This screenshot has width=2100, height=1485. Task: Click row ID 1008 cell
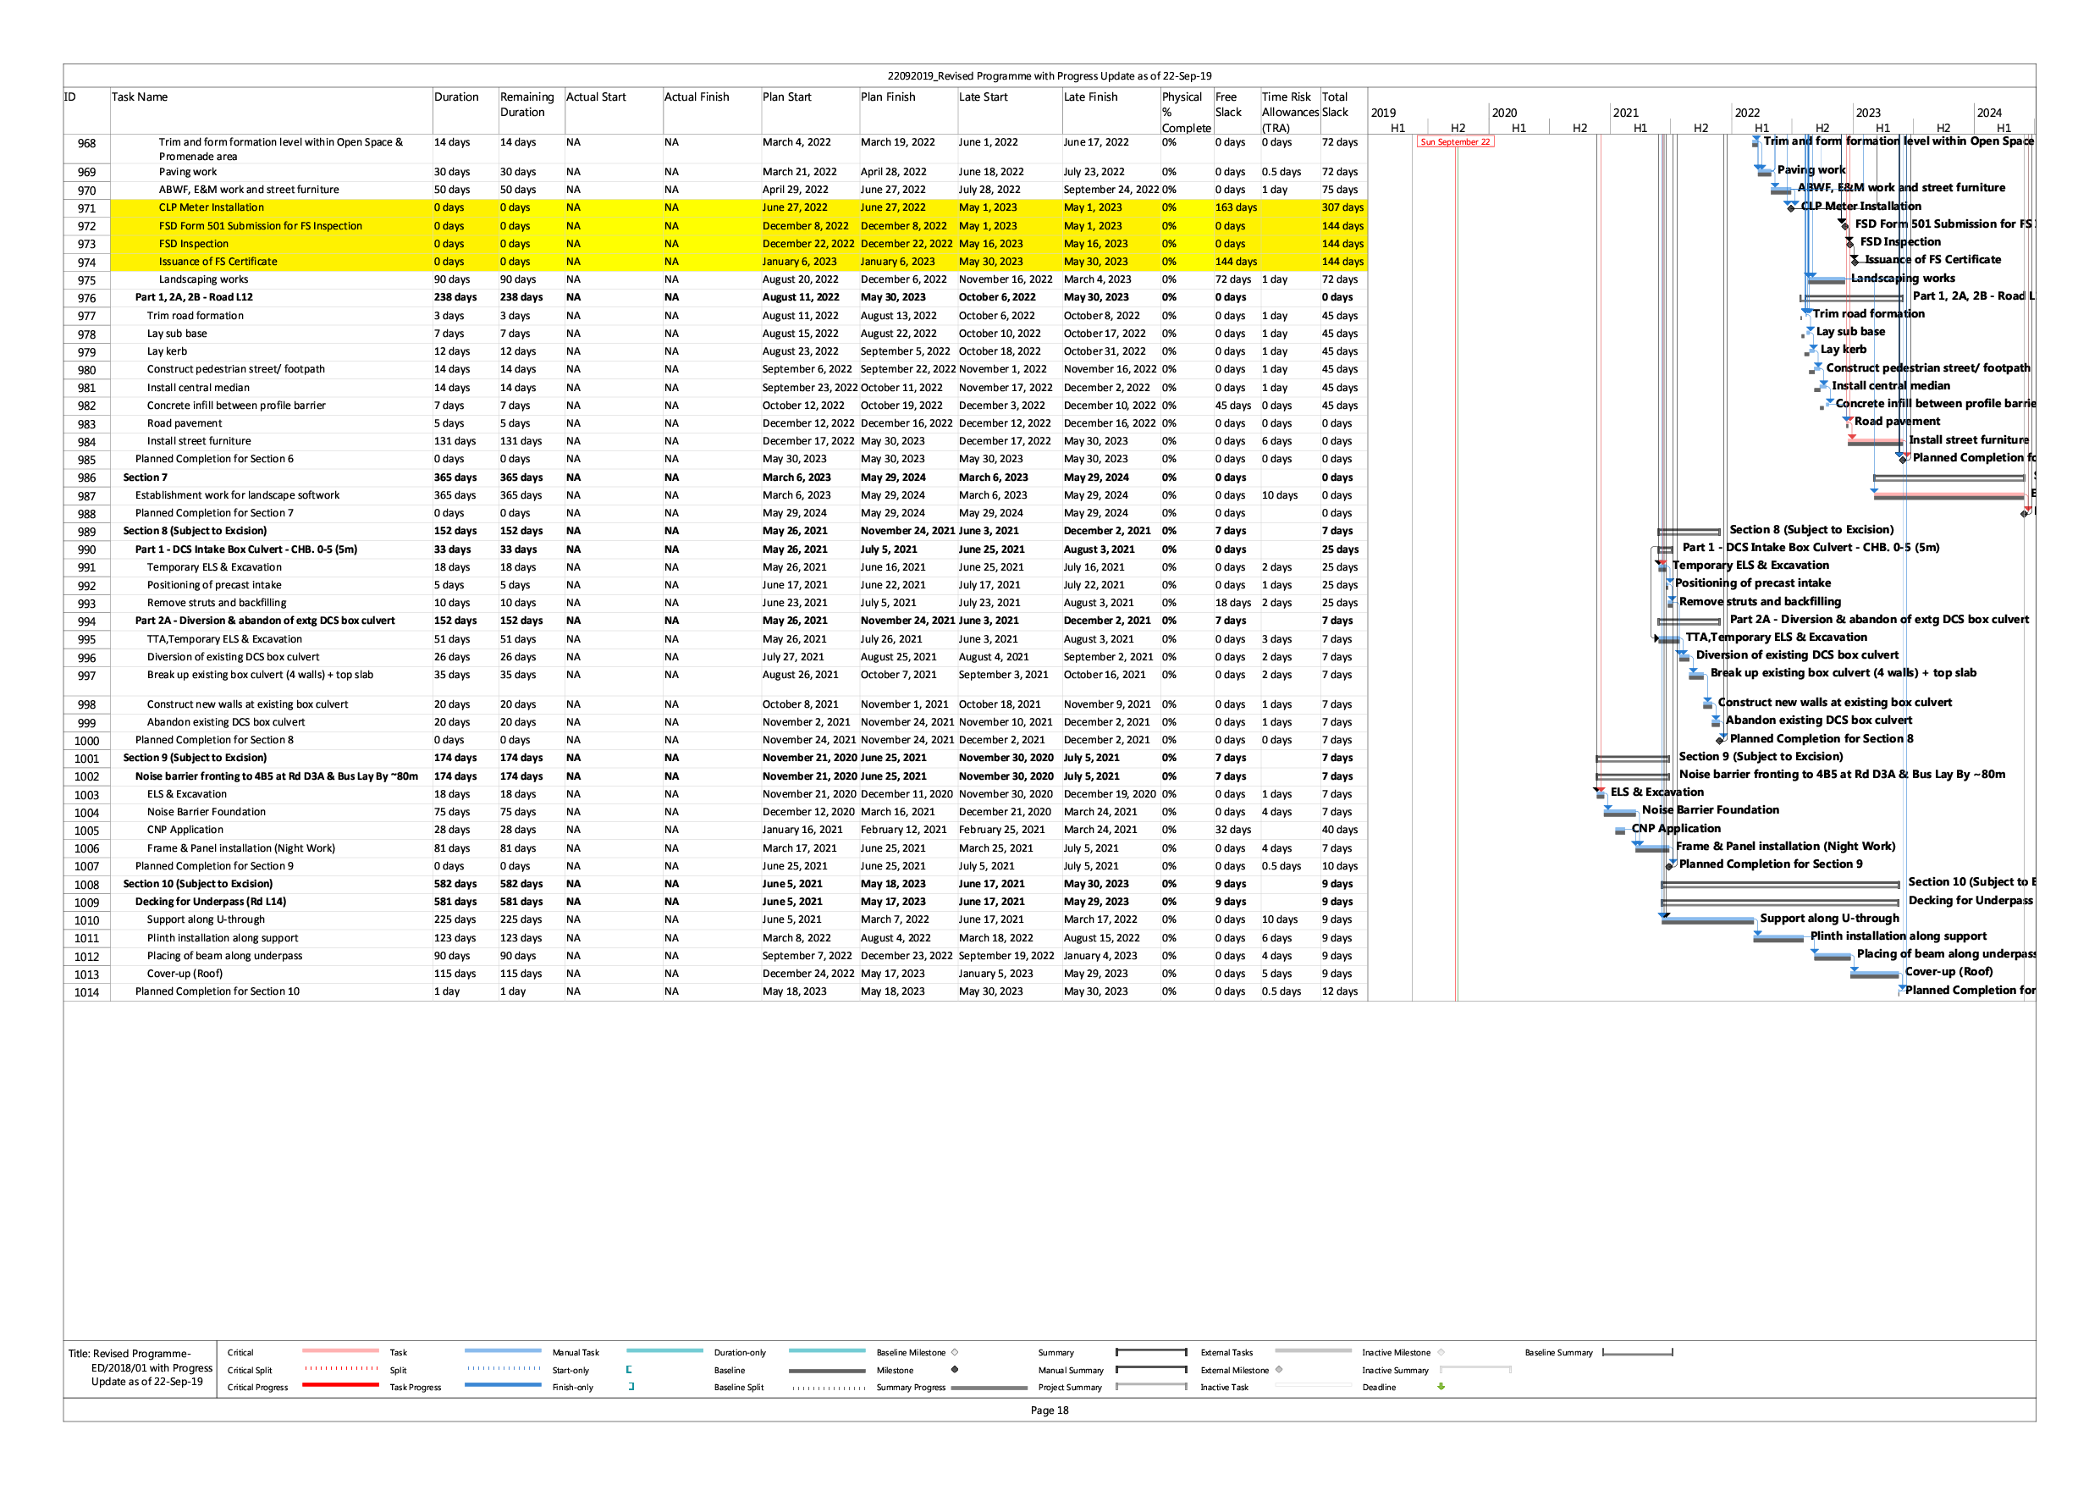click(87, 885)
